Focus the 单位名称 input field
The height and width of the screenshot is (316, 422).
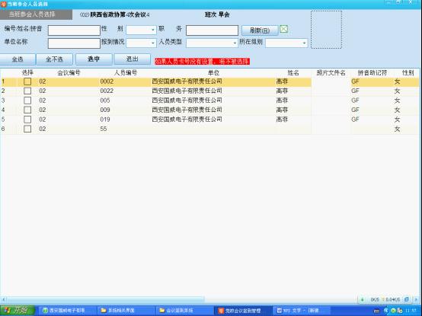click(74, 43)
